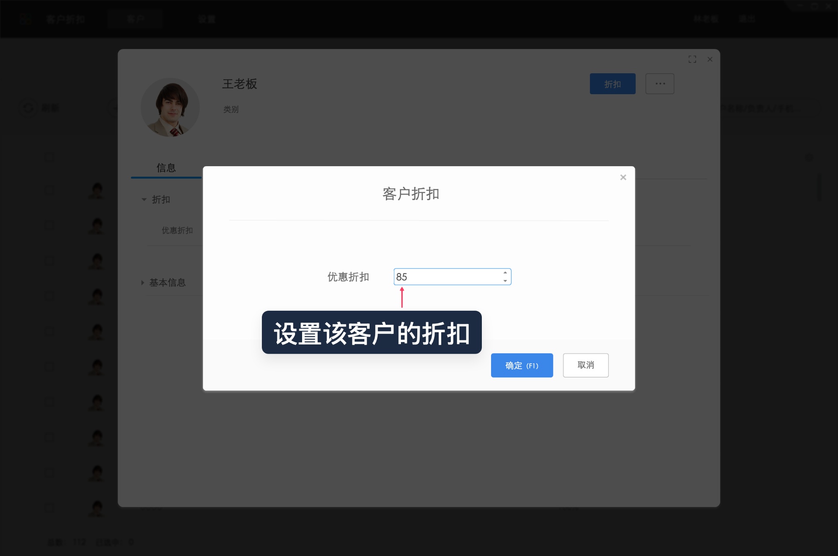
Task: Click the refresh icon in the background list
Action: [28, 108]
